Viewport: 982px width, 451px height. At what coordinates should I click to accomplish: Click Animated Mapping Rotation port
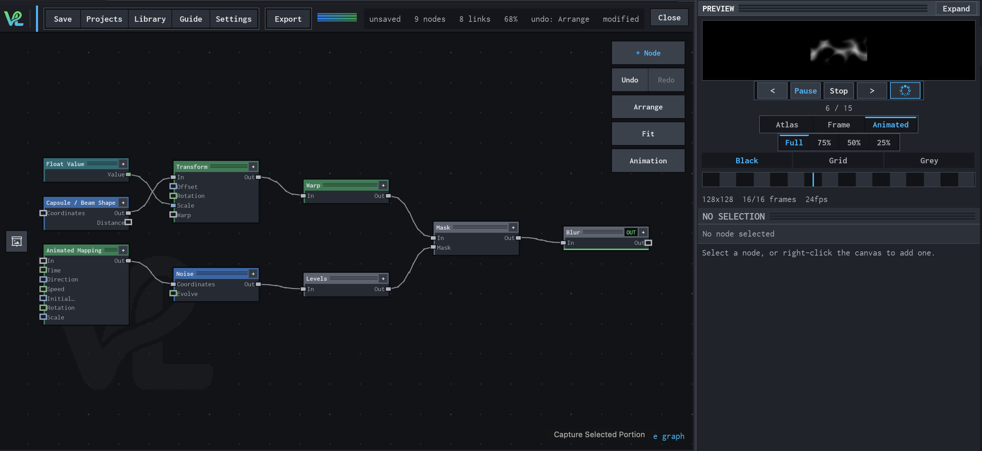click(43, 308)
